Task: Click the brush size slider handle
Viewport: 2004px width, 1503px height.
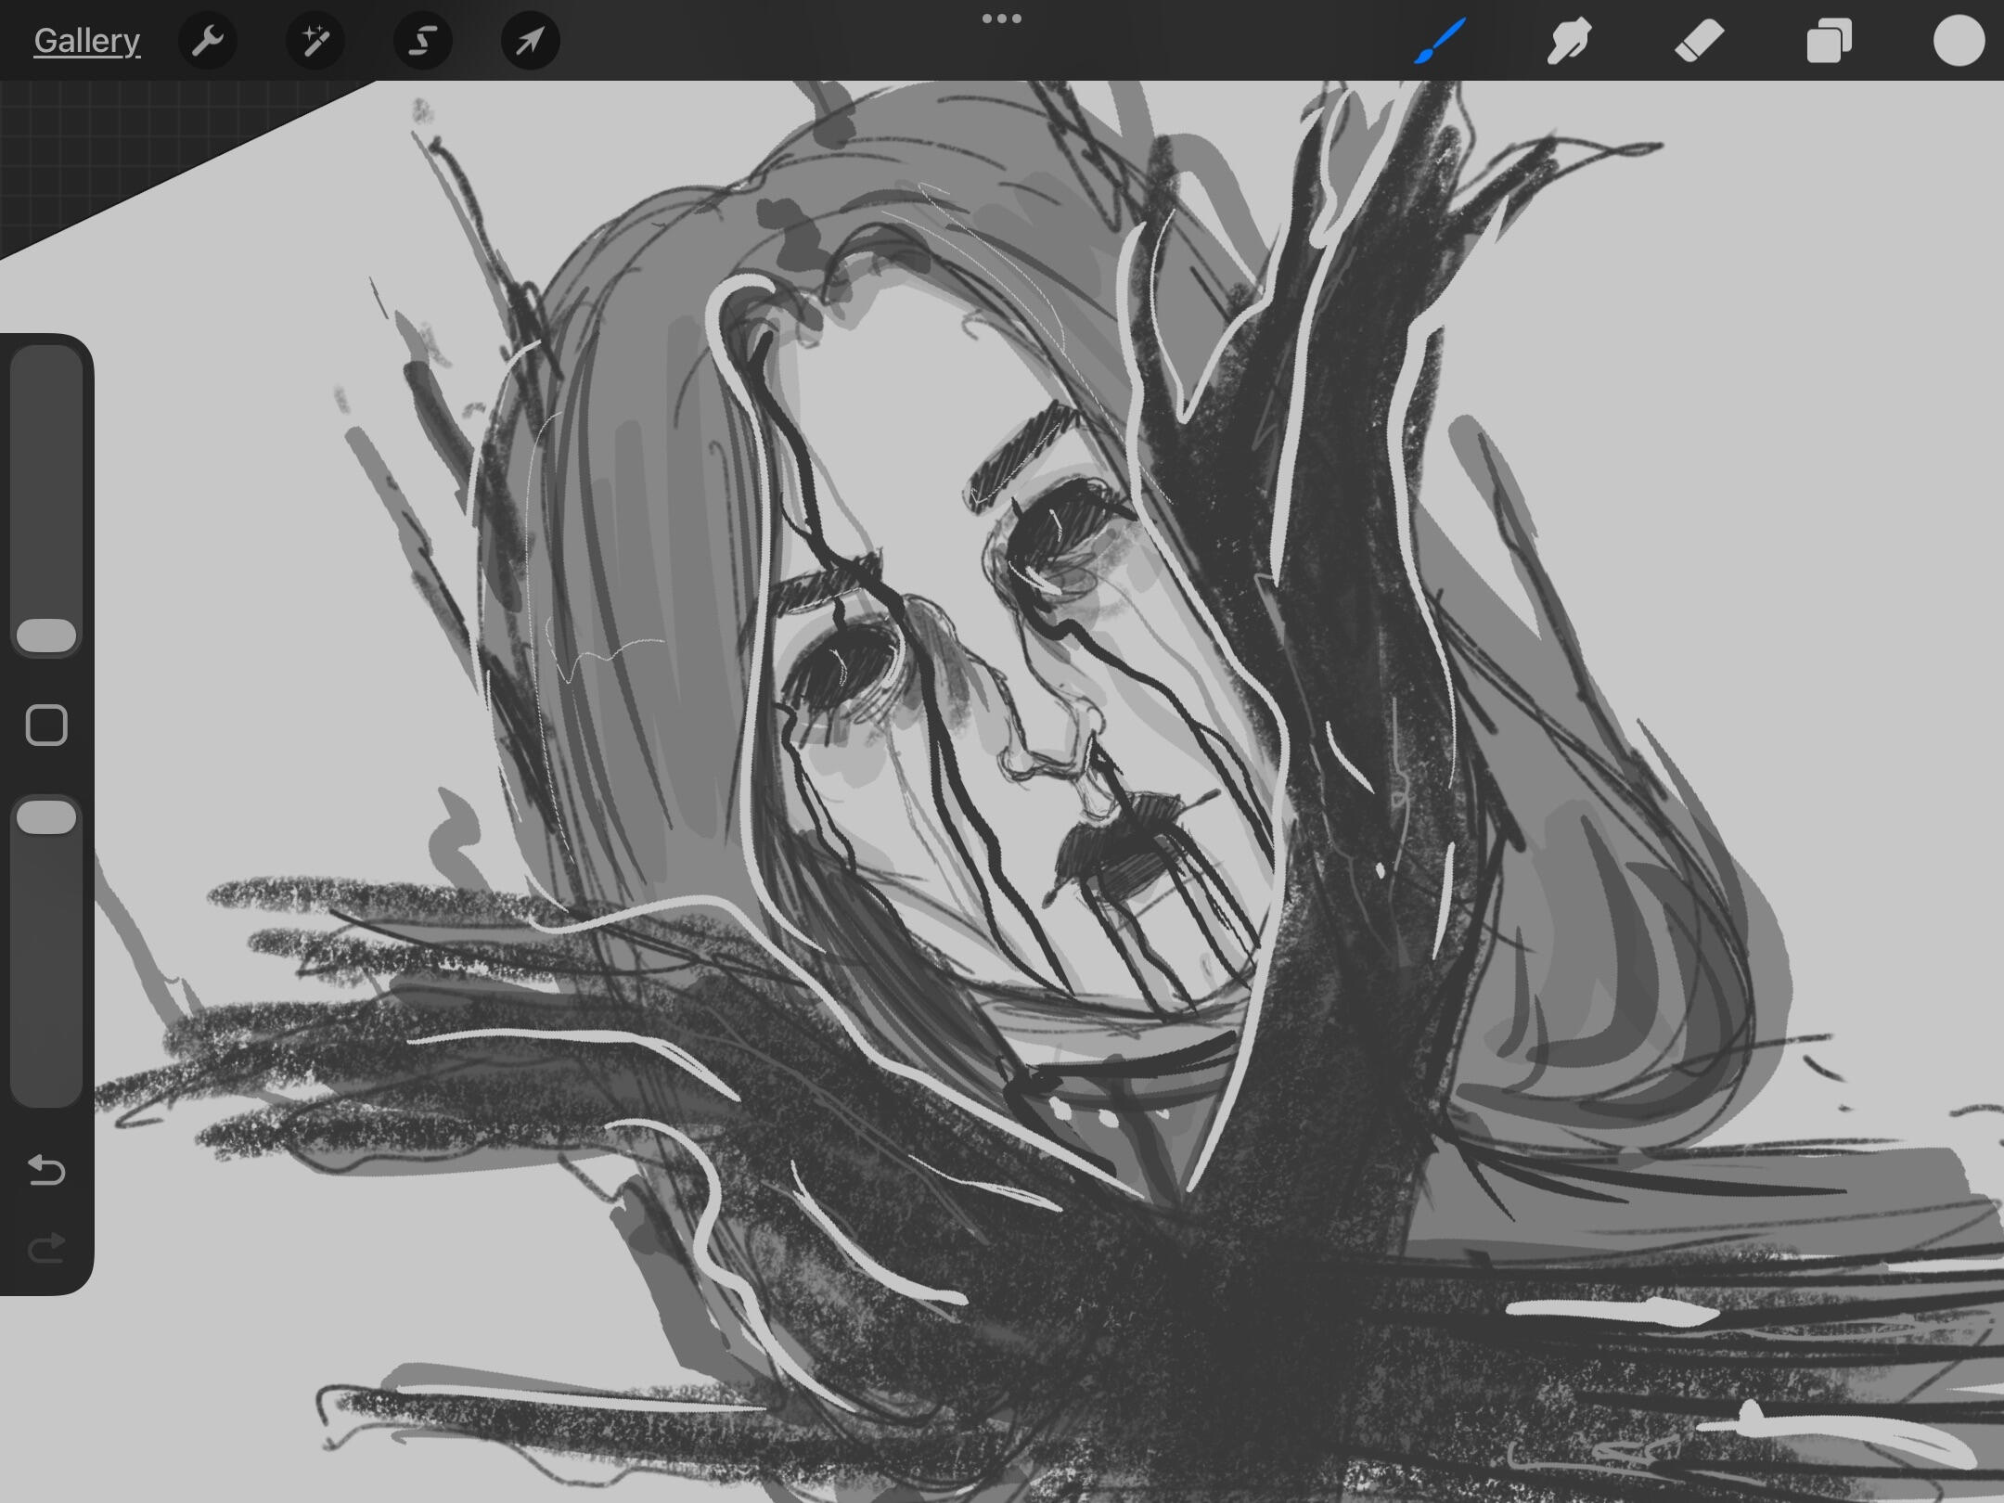Action: (x=46, y=636)
